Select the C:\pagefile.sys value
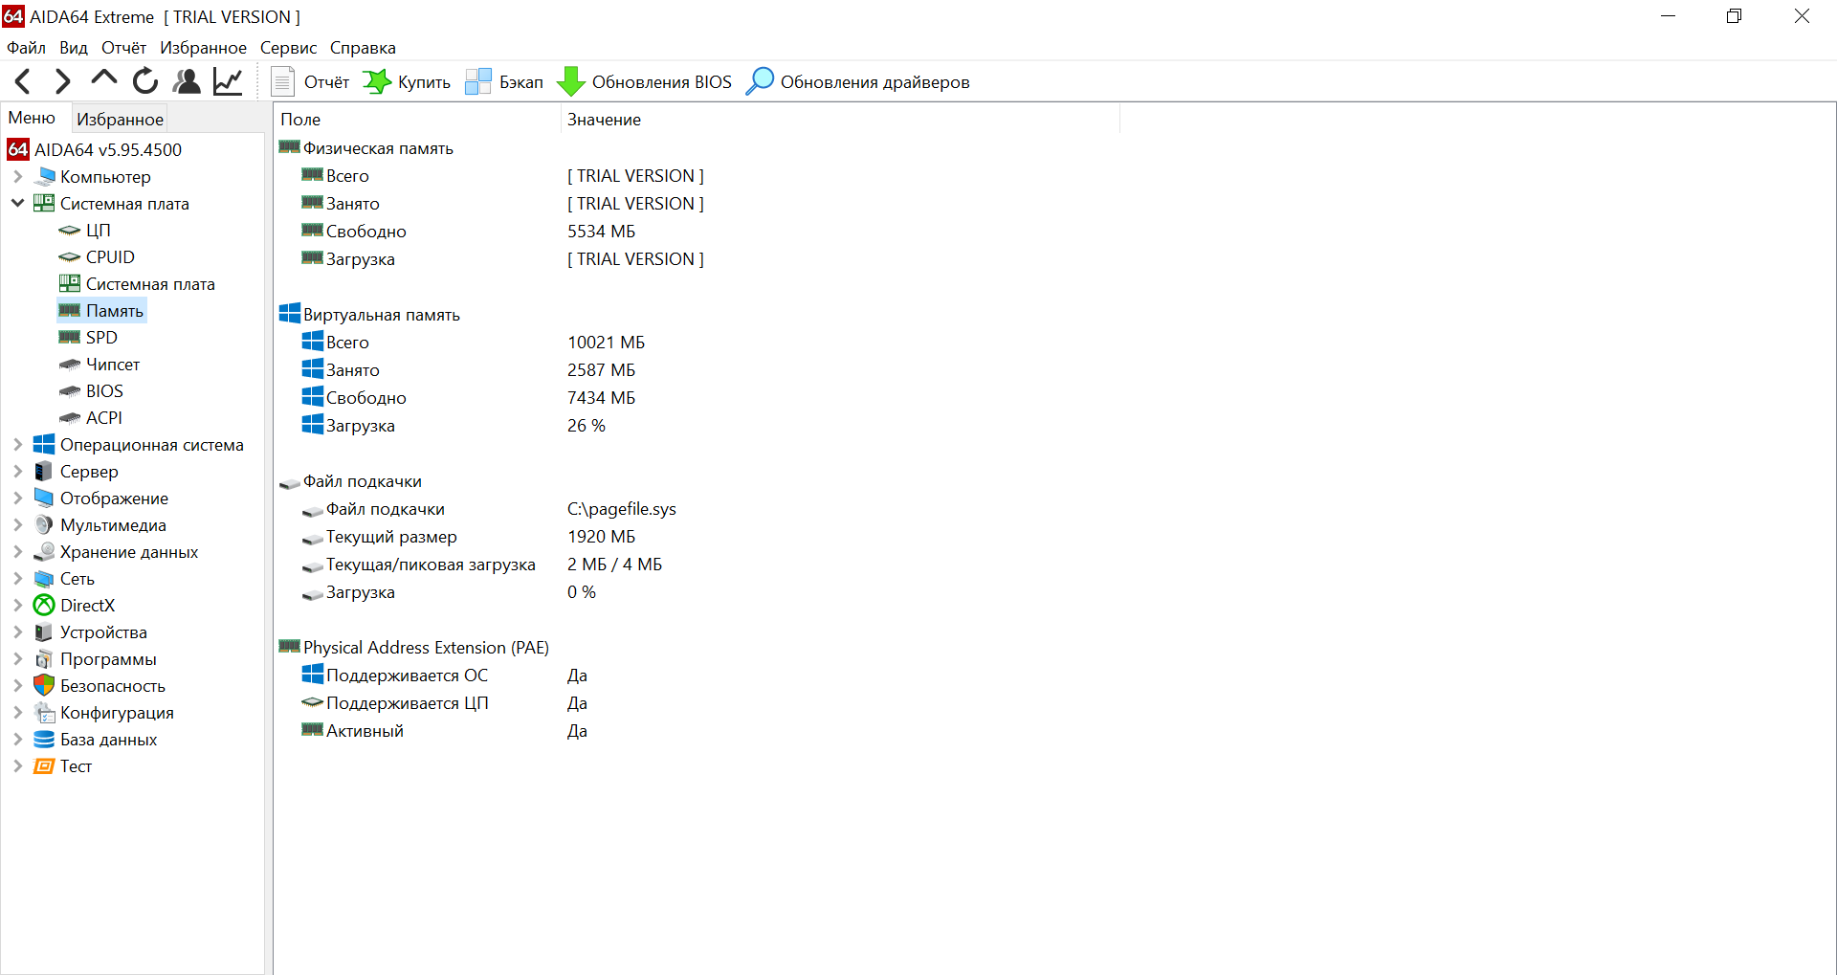This screenshot has height=975, width=1837. click(x=622, y=509)
